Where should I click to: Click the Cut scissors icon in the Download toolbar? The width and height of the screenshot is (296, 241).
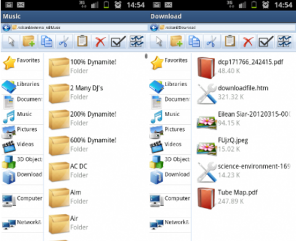(212, 41)
